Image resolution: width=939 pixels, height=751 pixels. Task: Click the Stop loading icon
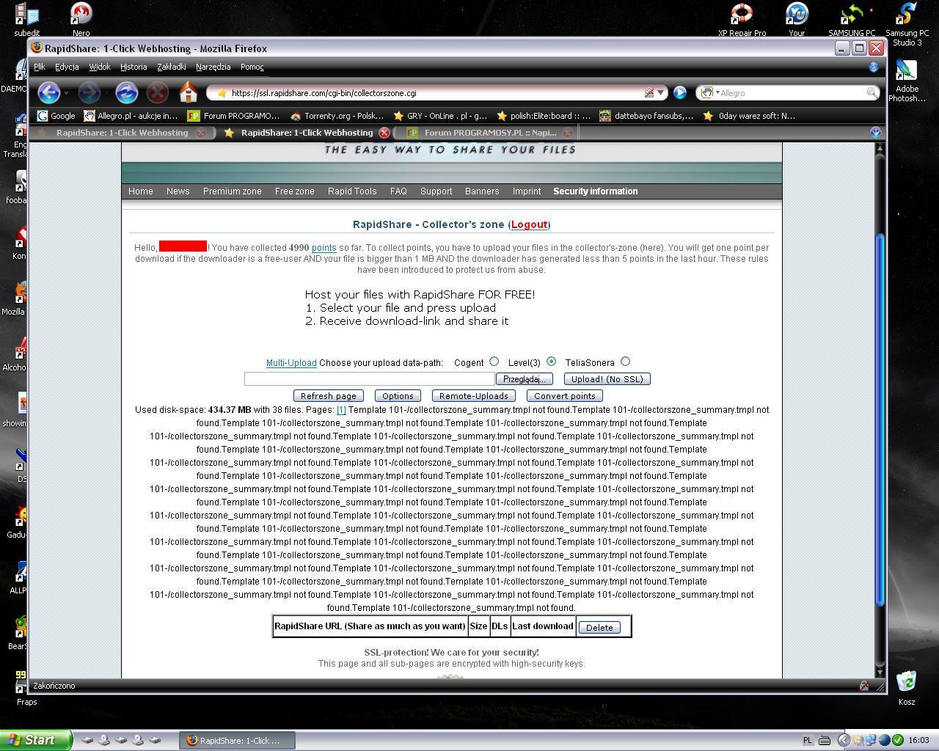[157, 92]
